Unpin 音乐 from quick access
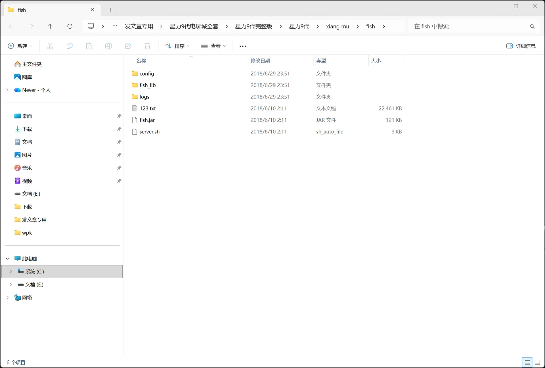This screenshot has height=368, width=545. pyautogui.click(x=119, y=168)
